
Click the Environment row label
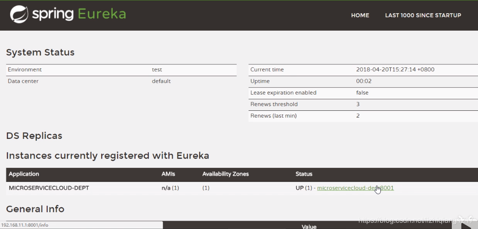pyautogui.click(x=25, y=69)
